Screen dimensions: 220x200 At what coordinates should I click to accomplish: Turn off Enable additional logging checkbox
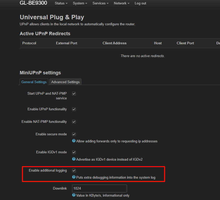(74, 171)
